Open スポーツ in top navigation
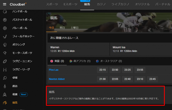172x110 pixels. coord(52,4)
